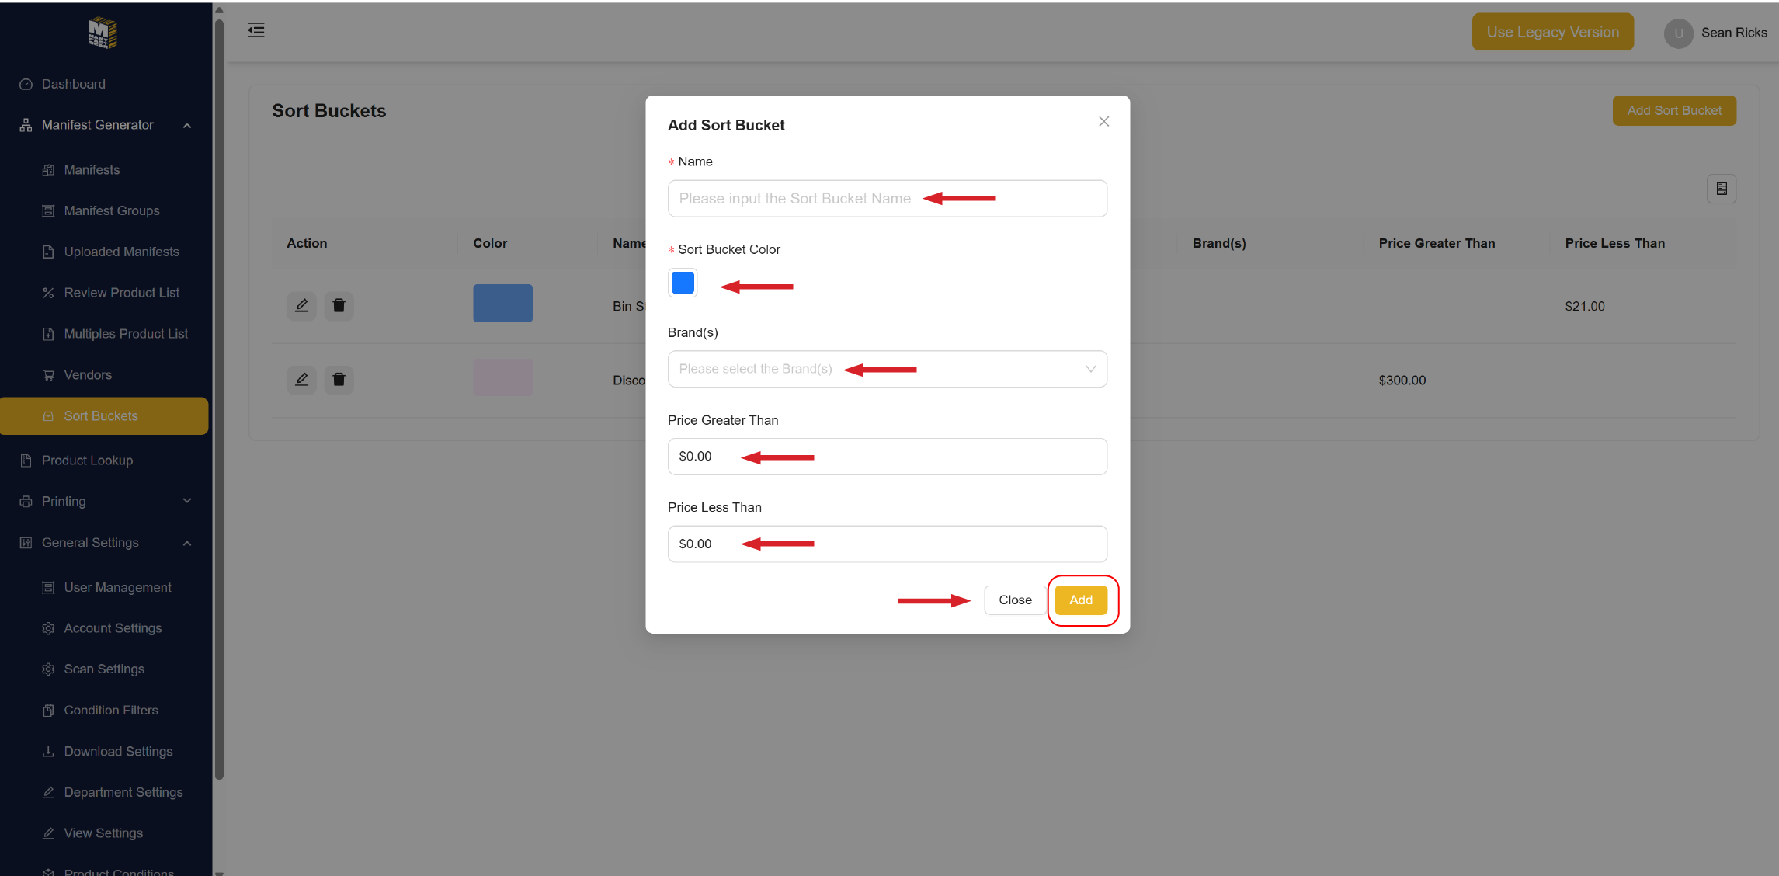Click the table column settings icon
The image size is (1779, 876).
pos(1721,189)
